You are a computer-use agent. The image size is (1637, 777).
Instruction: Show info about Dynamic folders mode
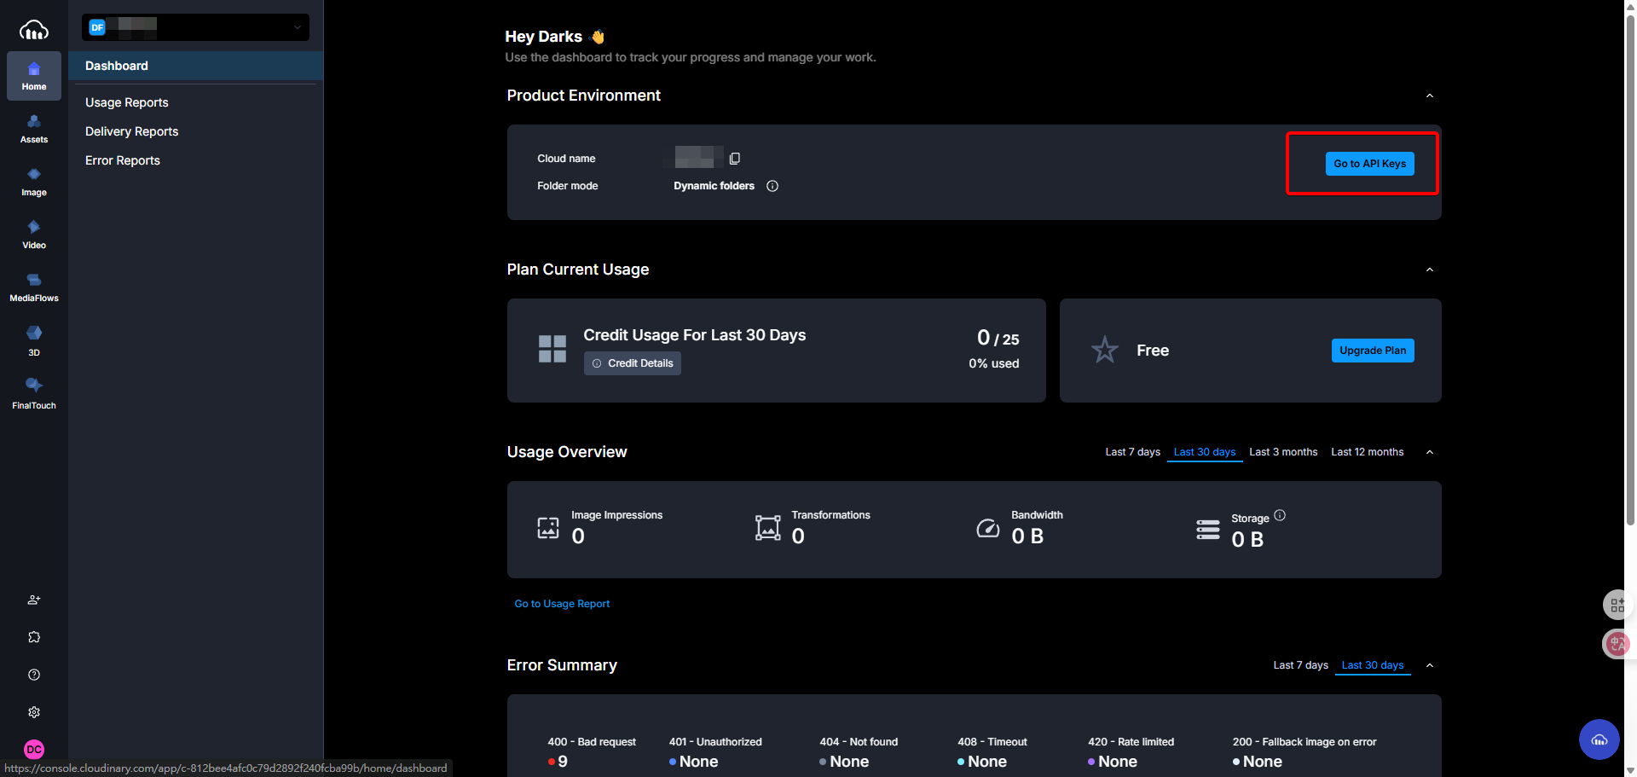coord(772,186)
